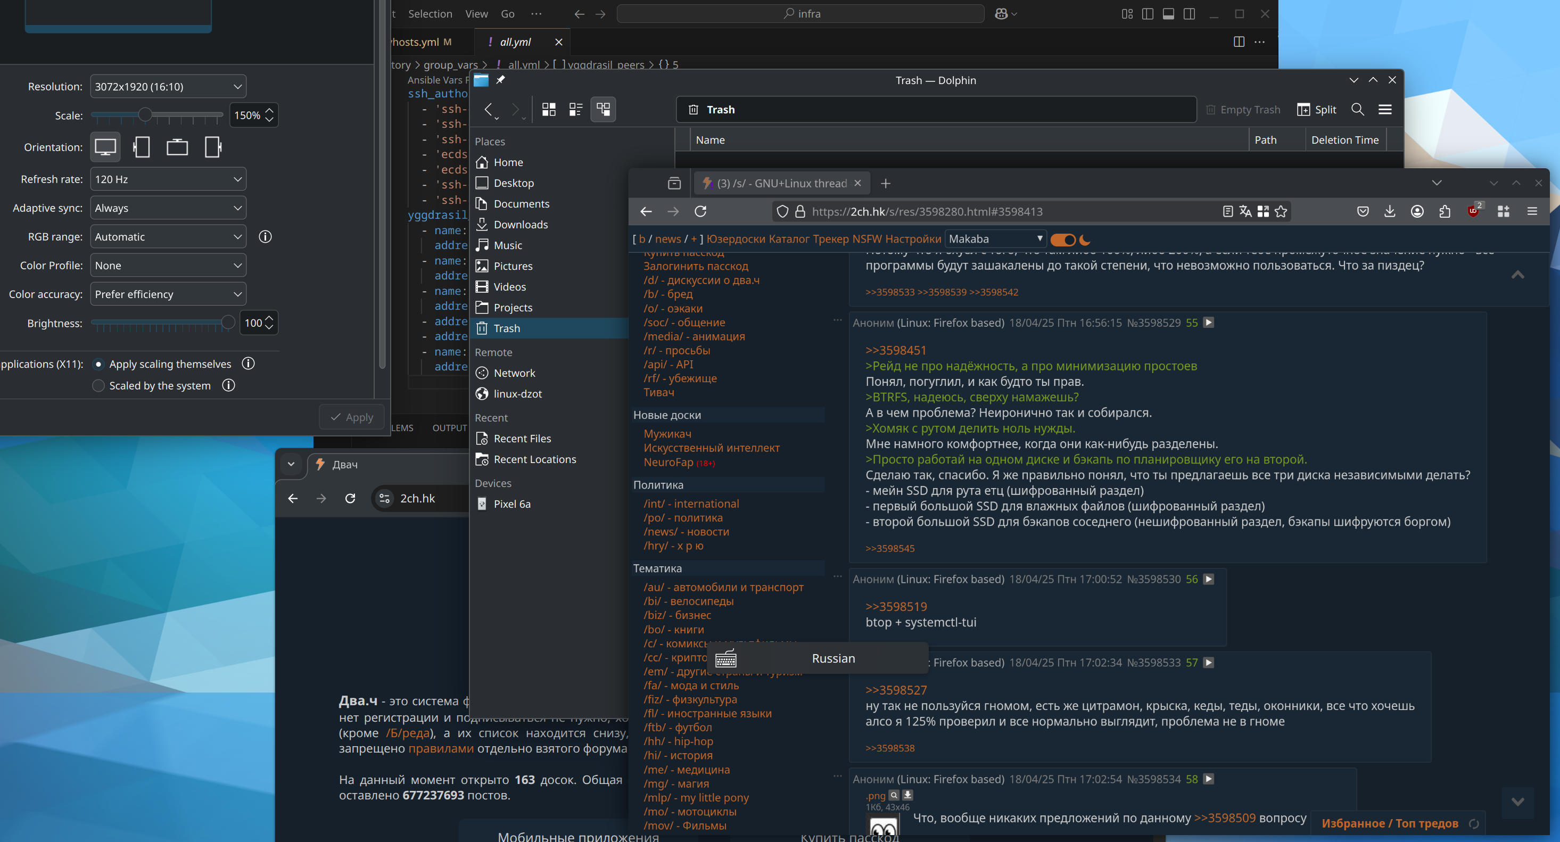This screenshot has height=842, width=1560.
Task: Adjust the Brightness slider handle
Action: pyautogui.click(x=228, y=323)
